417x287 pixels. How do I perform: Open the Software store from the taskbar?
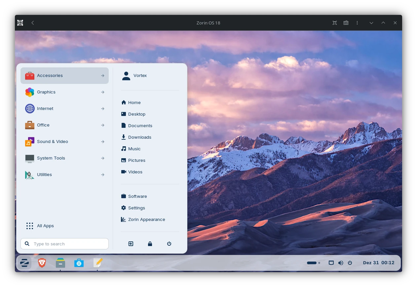[79, 263]
